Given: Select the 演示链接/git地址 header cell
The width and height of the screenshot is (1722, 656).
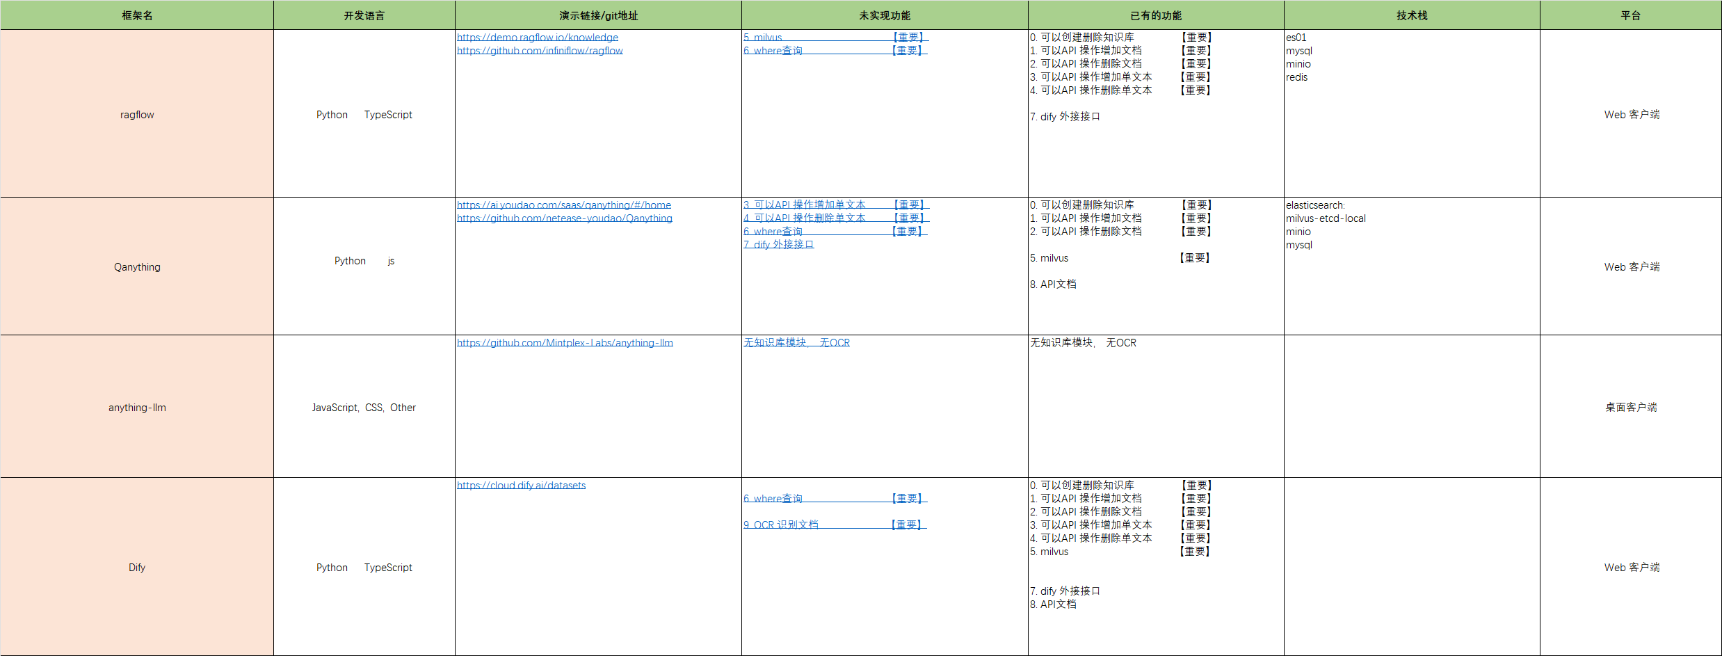Looking at the screenshot, I should point(598,15).
